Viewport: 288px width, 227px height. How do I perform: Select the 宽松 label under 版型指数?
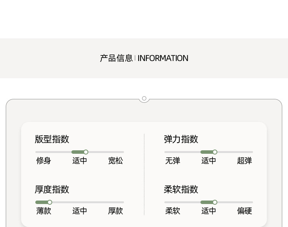(115, 161)
